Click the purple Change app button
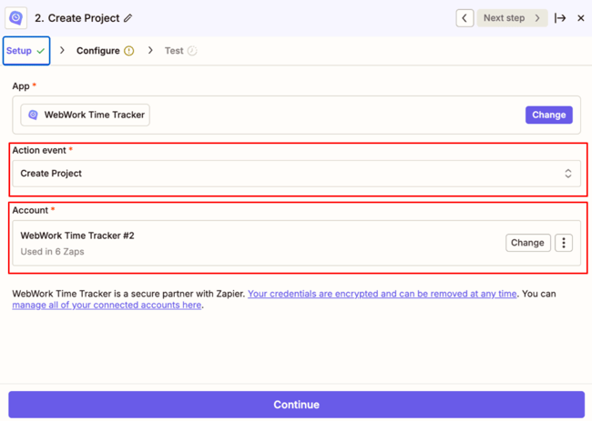This screenshot has width=592, height=421. click(x=548, y=115)
